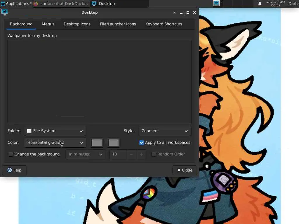Decrease interval with minus button
Image resolution: width=299 pixels, height=224 pixels.
[131, 154]
